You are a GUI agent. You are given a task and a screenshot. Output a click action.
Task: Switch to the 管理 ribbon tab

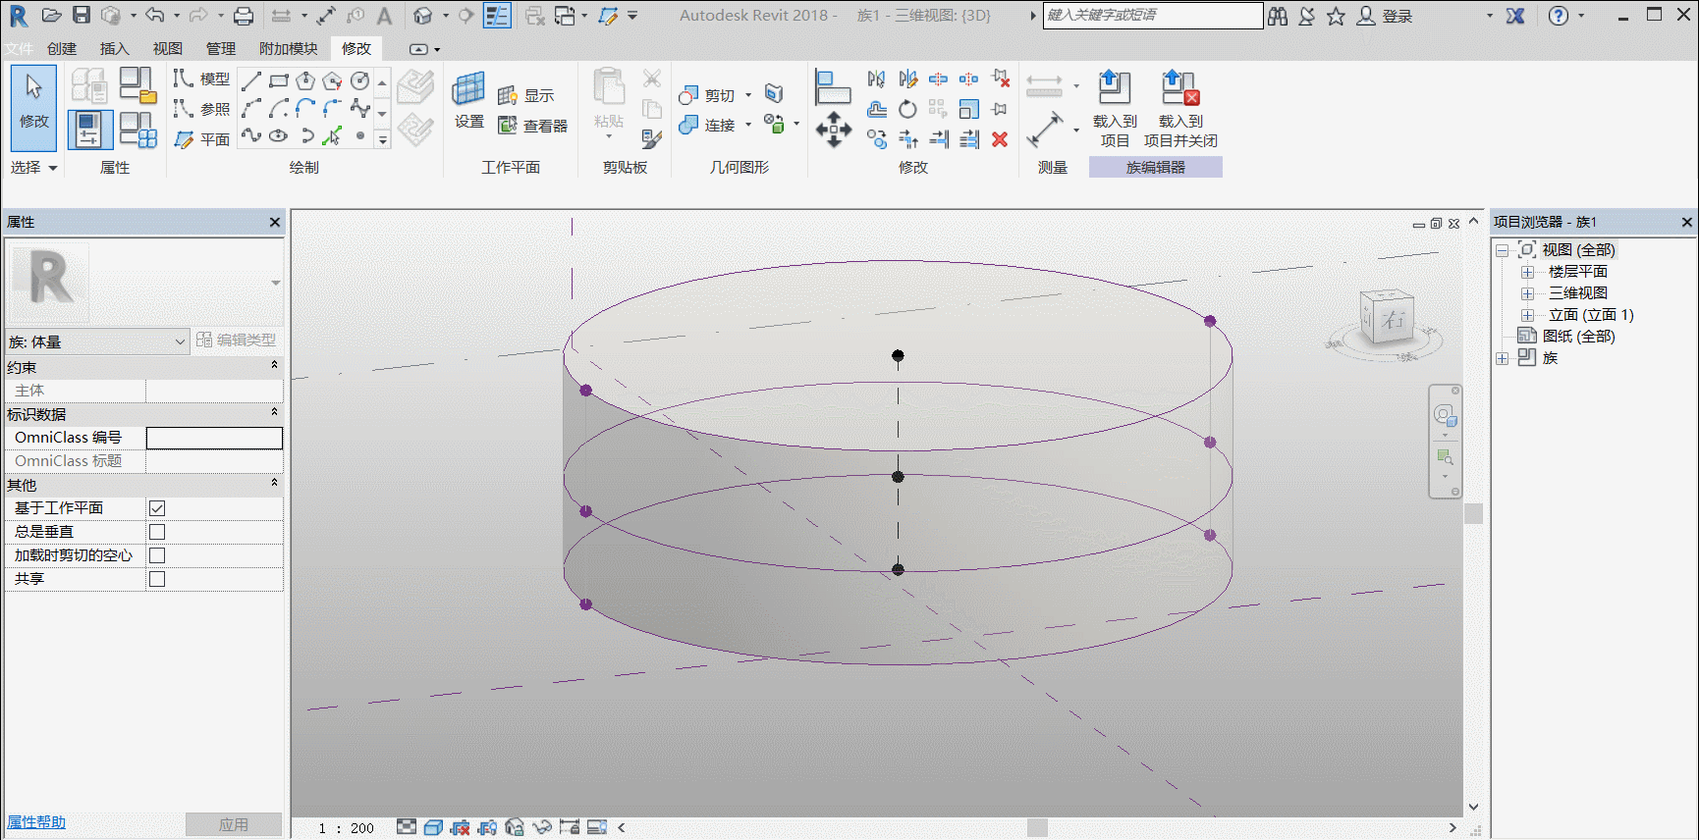pos(221,48)
